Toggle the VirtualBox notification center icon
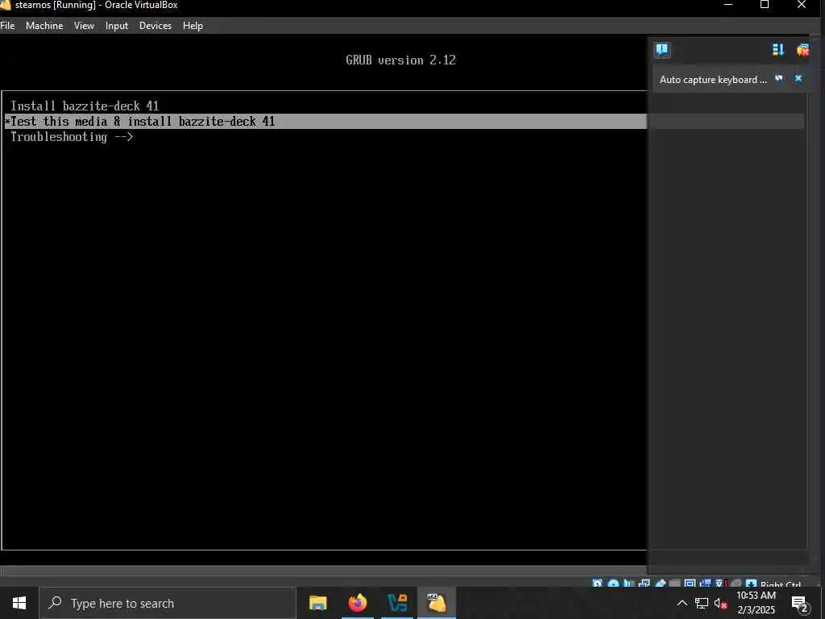The width and height of the screenshot is (825, 619). [x=662, y=50]
